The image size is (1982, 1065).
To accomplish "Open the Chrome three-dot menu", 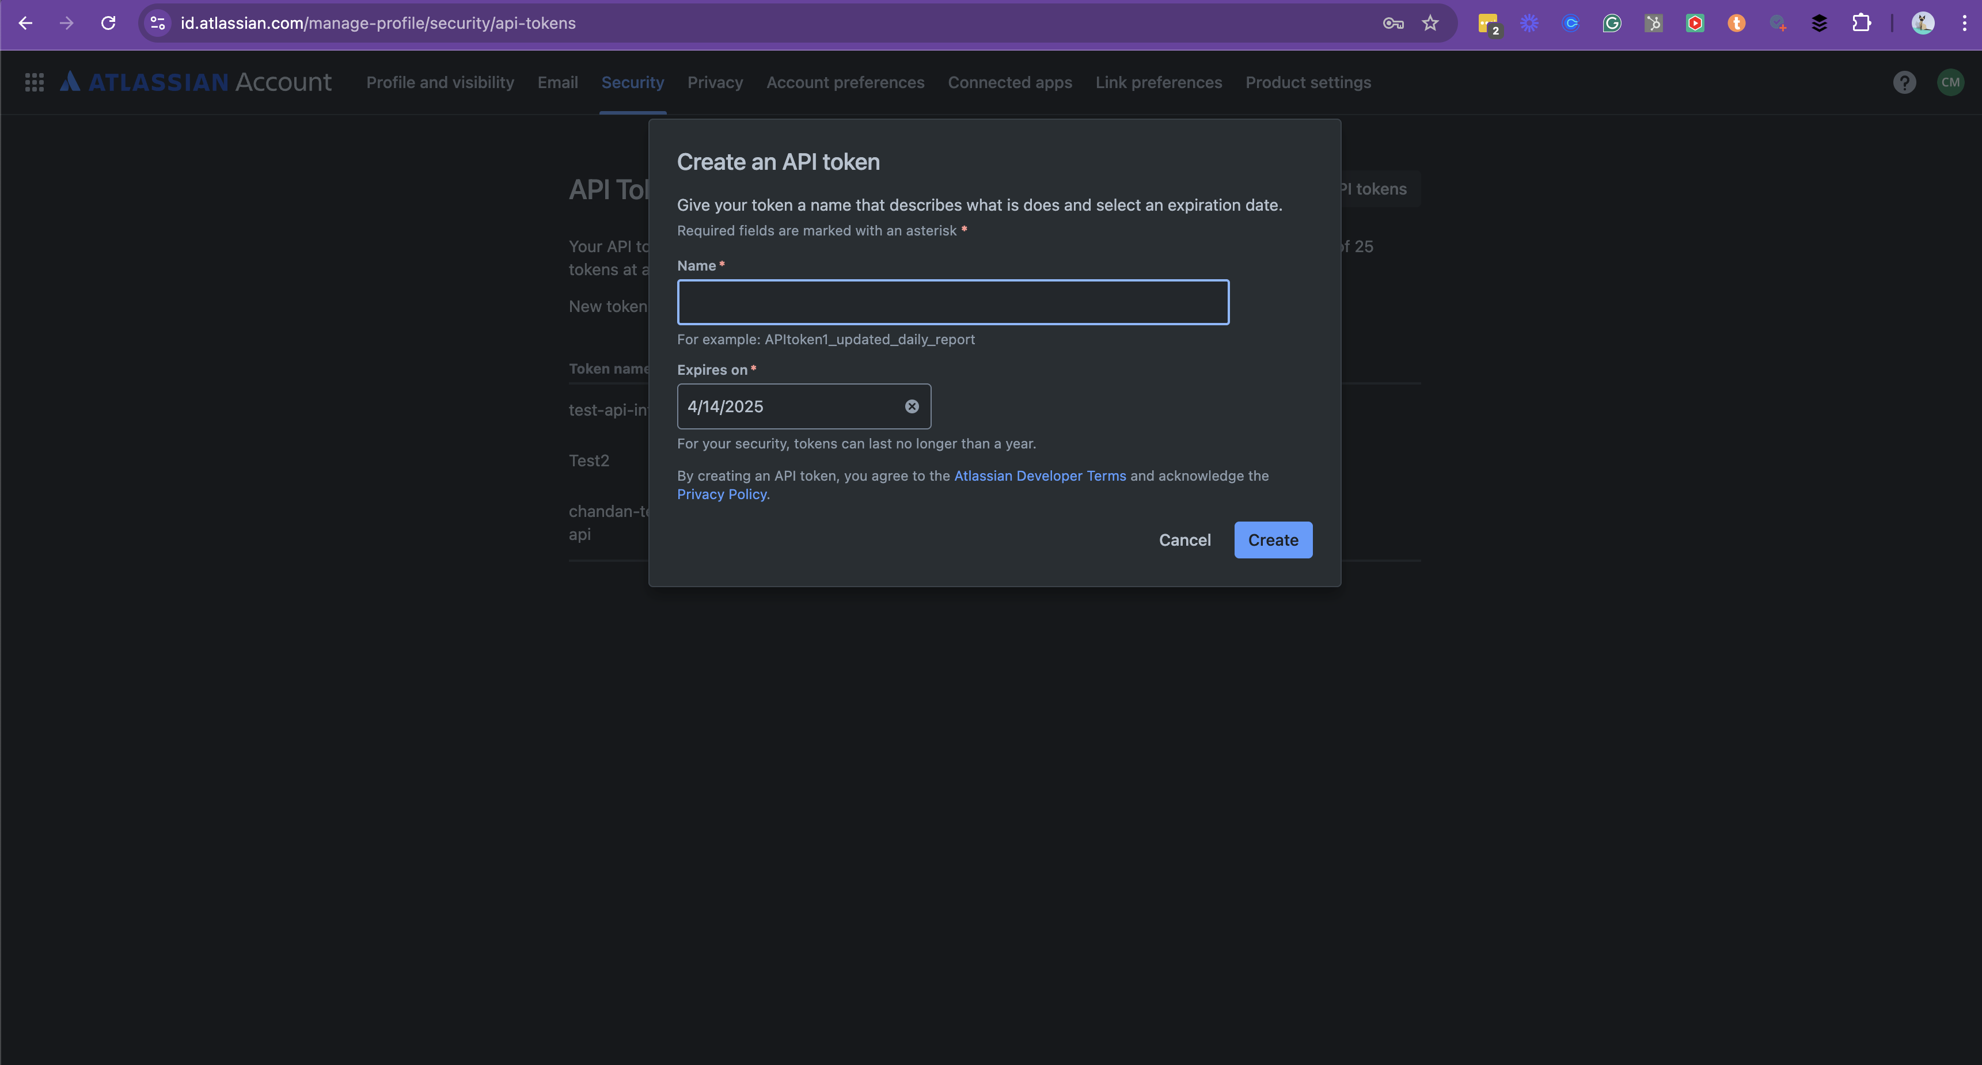I will coord(1964,23).
